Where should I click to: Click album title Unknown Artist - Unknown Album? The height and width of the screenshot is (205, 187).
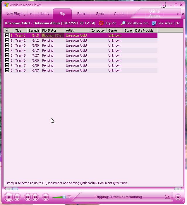pyautogui.click(x=50, y=23)
